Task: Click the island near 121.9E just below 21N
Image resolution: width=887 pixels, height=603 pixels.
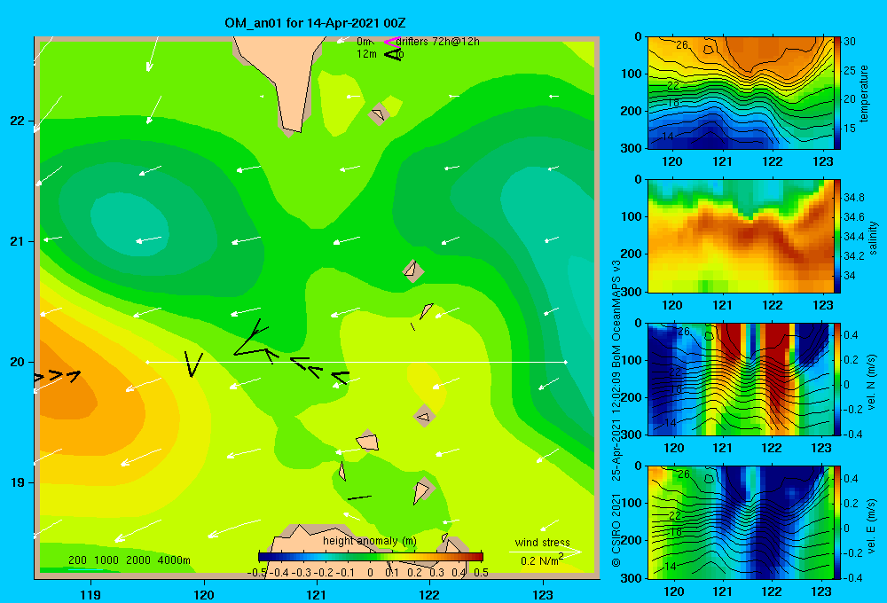Action: tap(413, 270)
